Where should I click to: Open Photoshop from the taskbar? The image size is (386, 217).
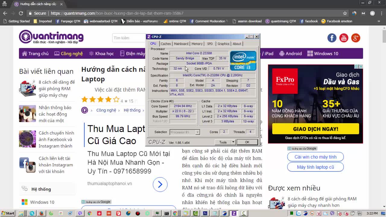205,213
